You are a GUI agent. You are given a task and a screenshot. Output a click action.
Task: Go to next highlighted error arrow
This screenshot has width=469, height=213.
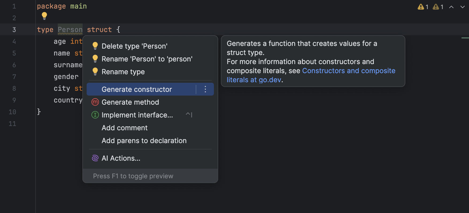(x=462, y=7)
